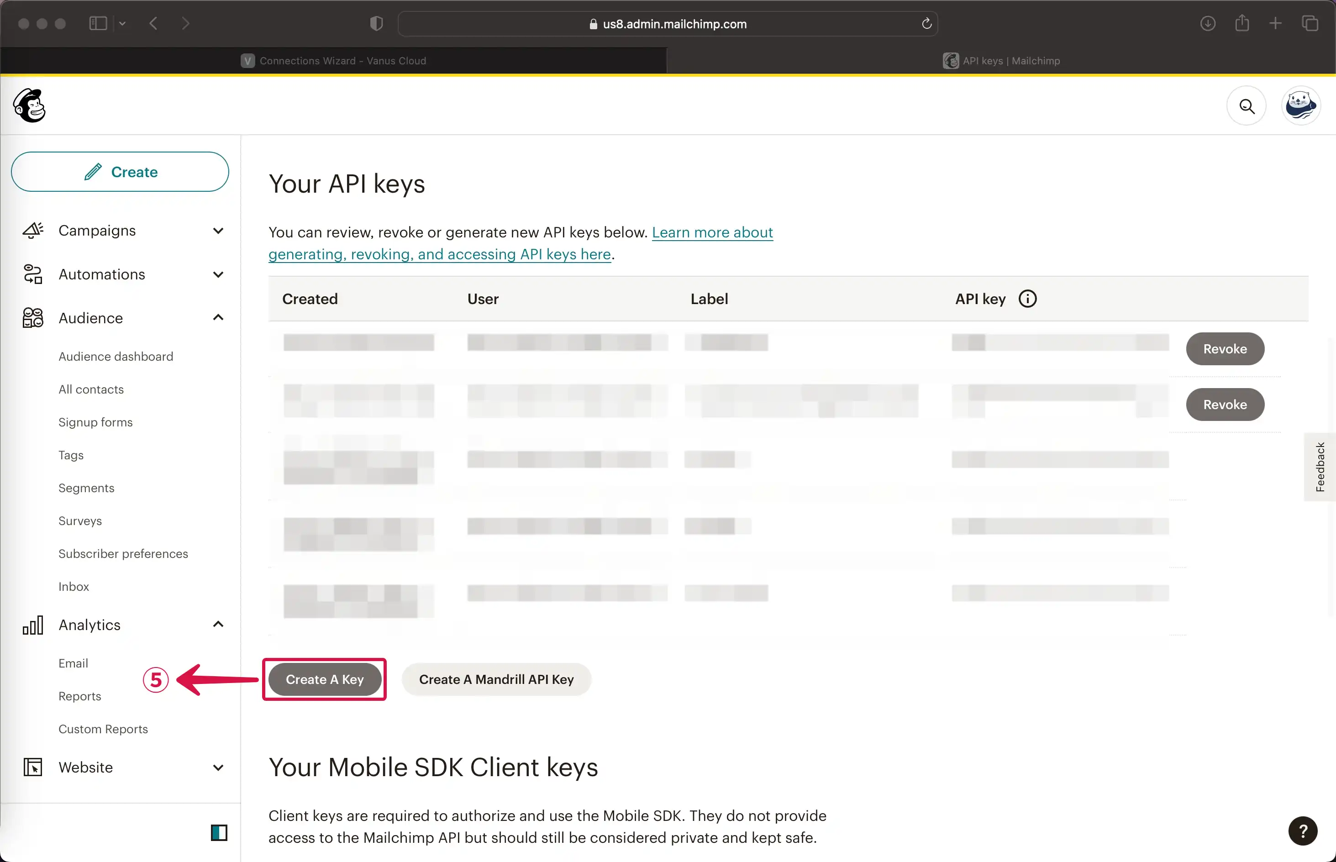Click the us8.admin.mailchimp.com address field
This screenshot has height=862, width=1336.
pos(668,23)
